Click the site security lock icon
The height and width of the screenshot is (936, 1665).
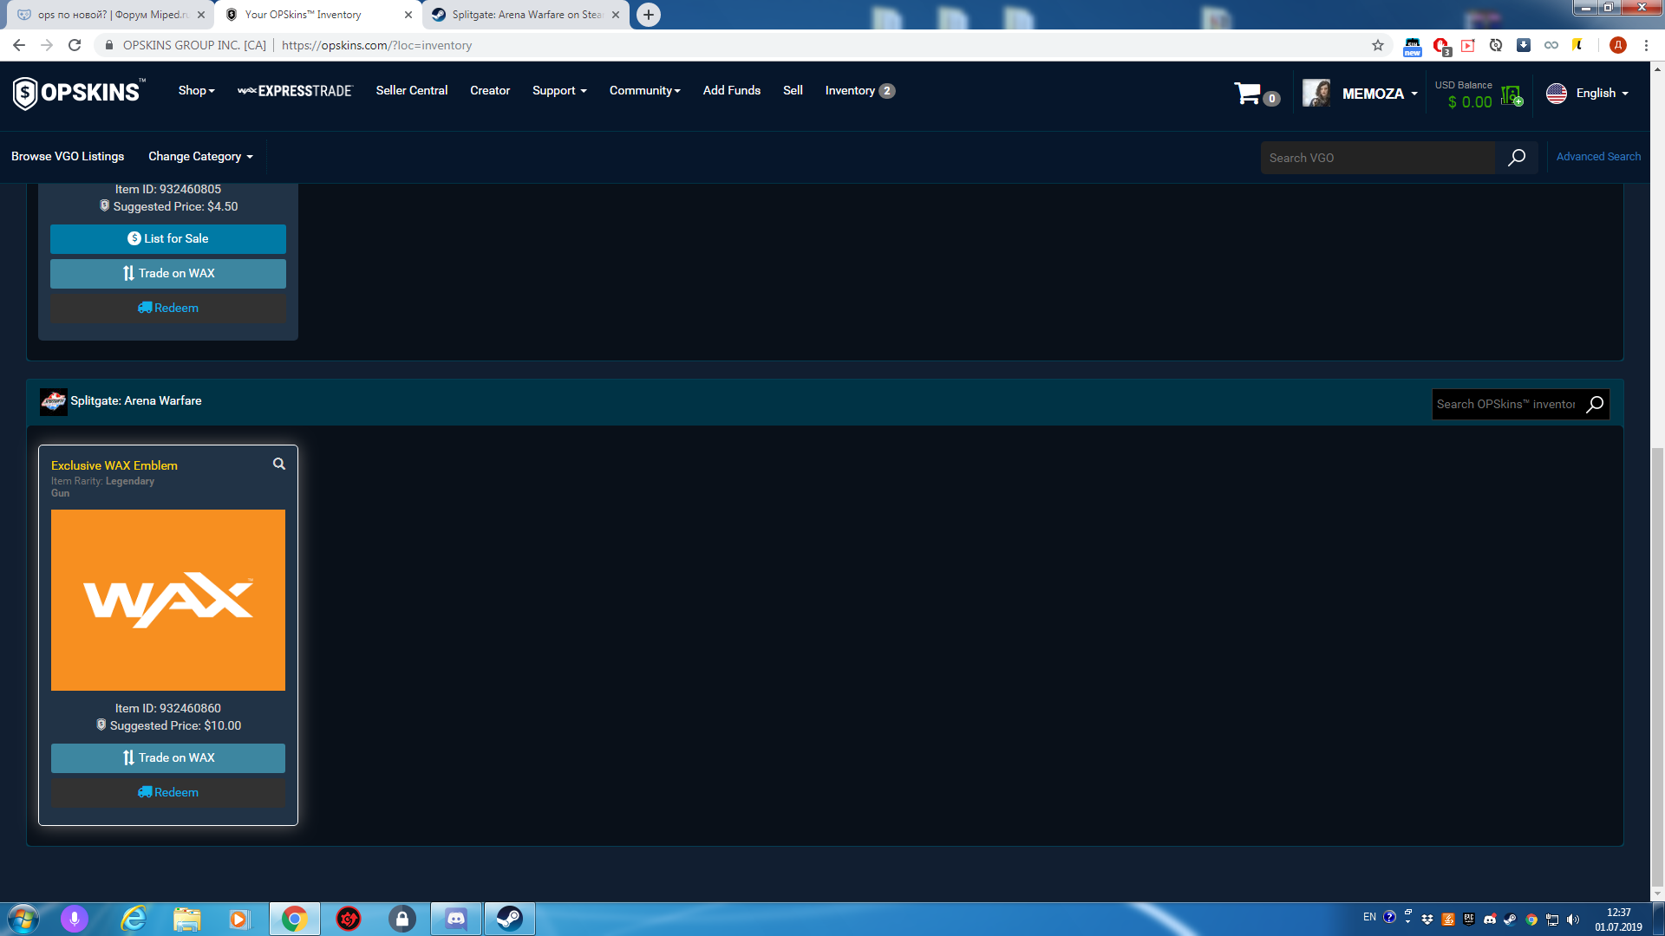pos(109,45)
